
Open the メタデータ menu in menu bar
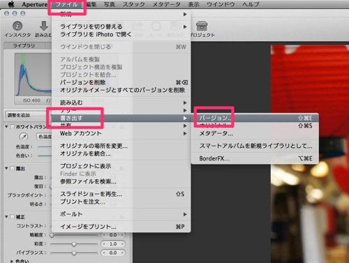[x=167, y=4]
